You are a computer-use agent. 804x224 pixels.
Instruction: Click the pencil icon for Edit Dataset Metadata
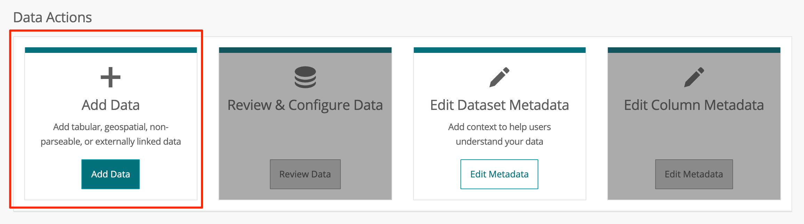(499, 77)
